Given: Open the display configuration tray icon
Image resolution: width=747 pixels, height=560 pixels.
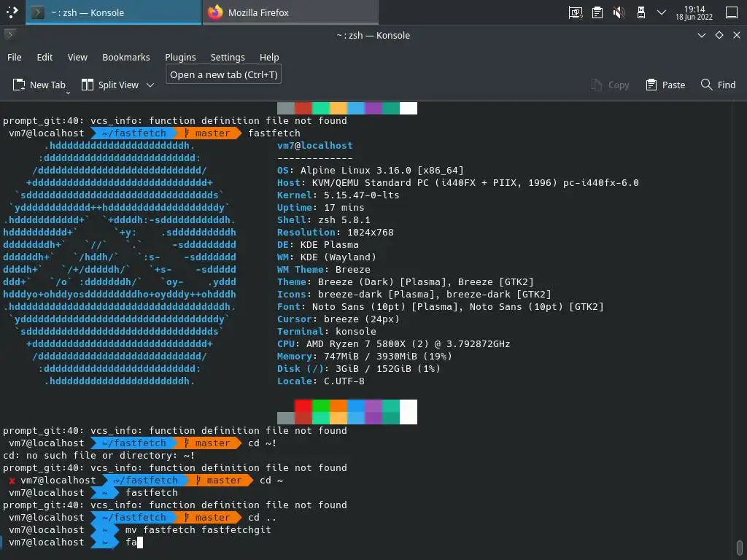Looking at the screenshot, I should 576,12.
